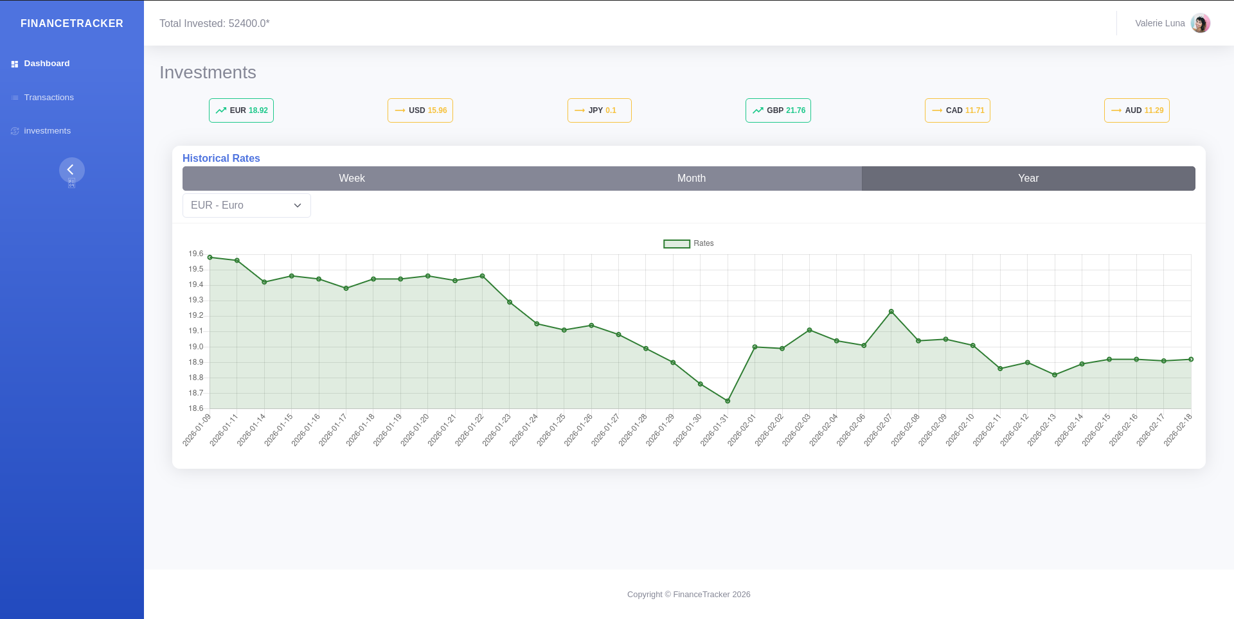The image size is (1234, 619).
Task: Click the dropdown chevron beside EUR - Euro
Action: (x=298, y=205)
